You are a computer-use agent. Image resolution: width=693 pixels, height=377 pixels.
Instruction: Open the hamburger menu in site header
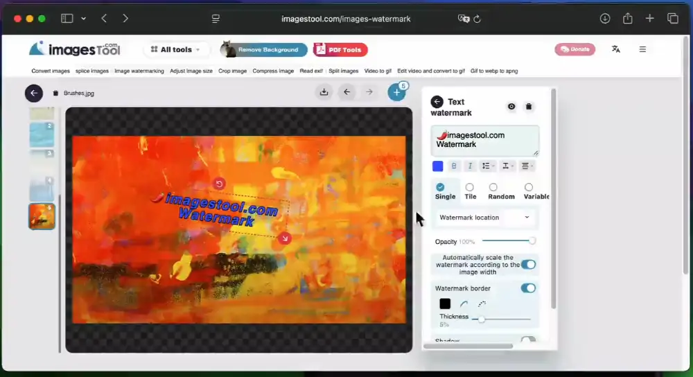[x=642, y=49]
